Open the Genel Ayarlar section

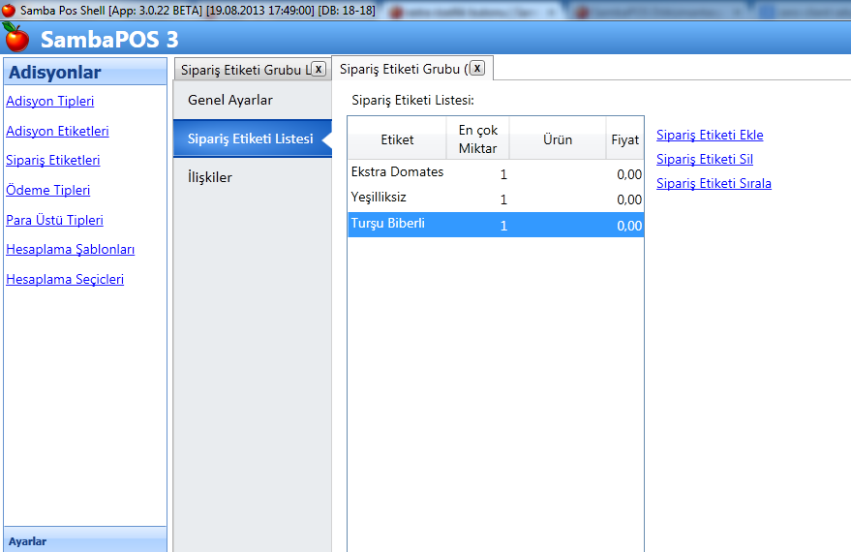230,101
